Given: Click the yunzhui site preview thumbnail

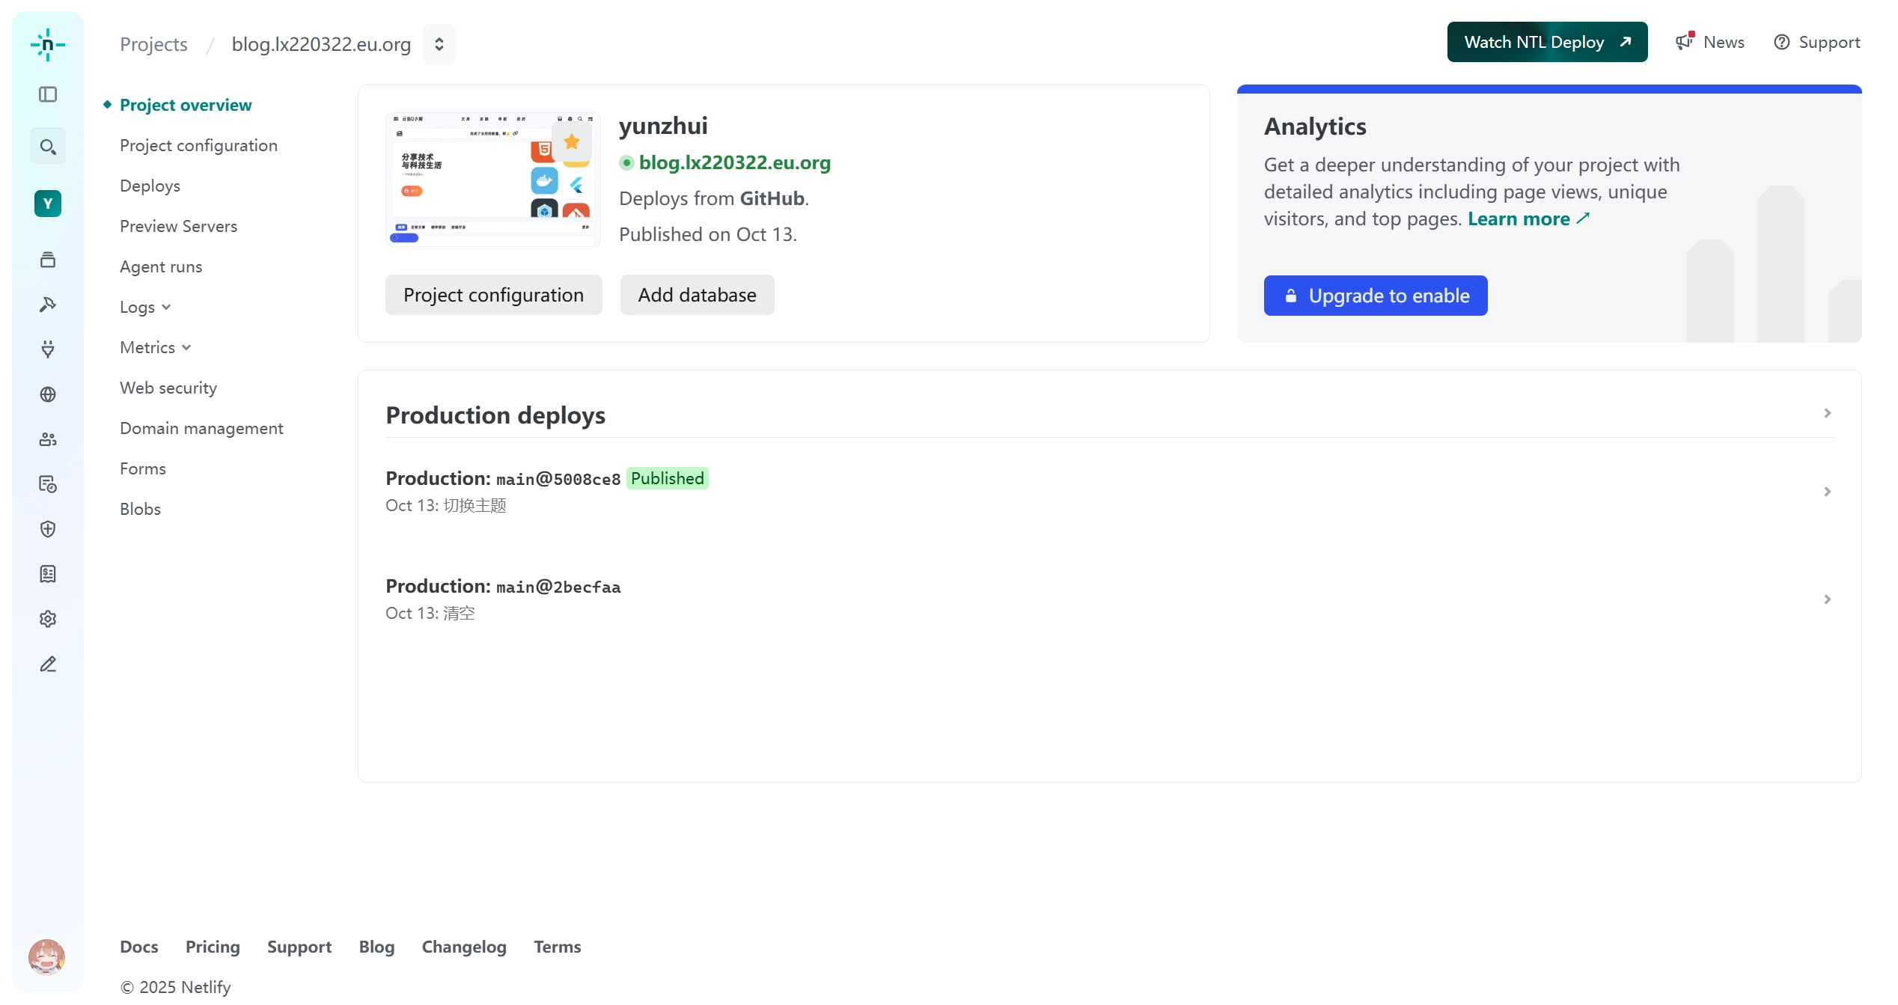Looking at the screenshot, I should (x=492, y=180).
